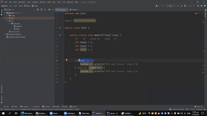Viewport: 207px width, 116px height.
Task: Click the UTF-8 encoding widget
Action: pos(192,110)
